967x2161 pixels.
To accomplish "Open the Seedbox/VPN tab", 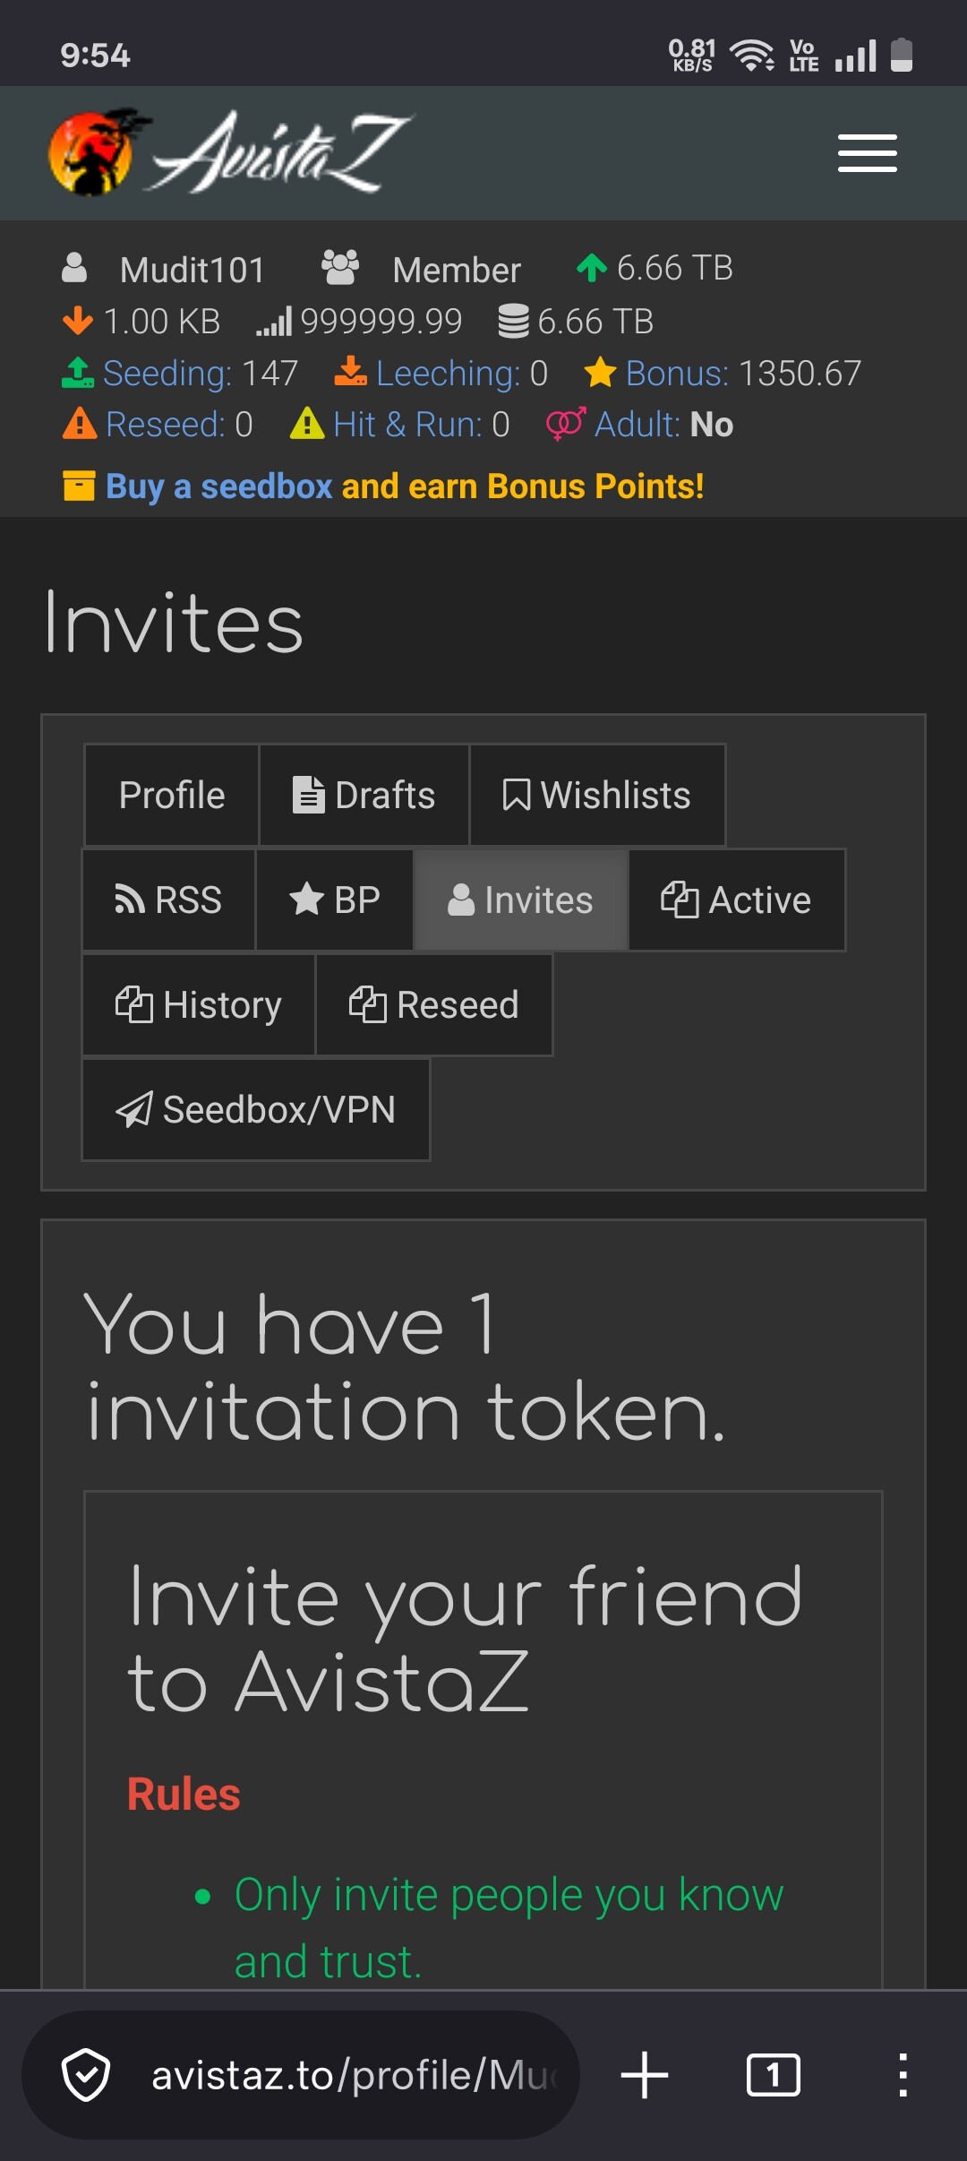I will (x=256, y=1110).
